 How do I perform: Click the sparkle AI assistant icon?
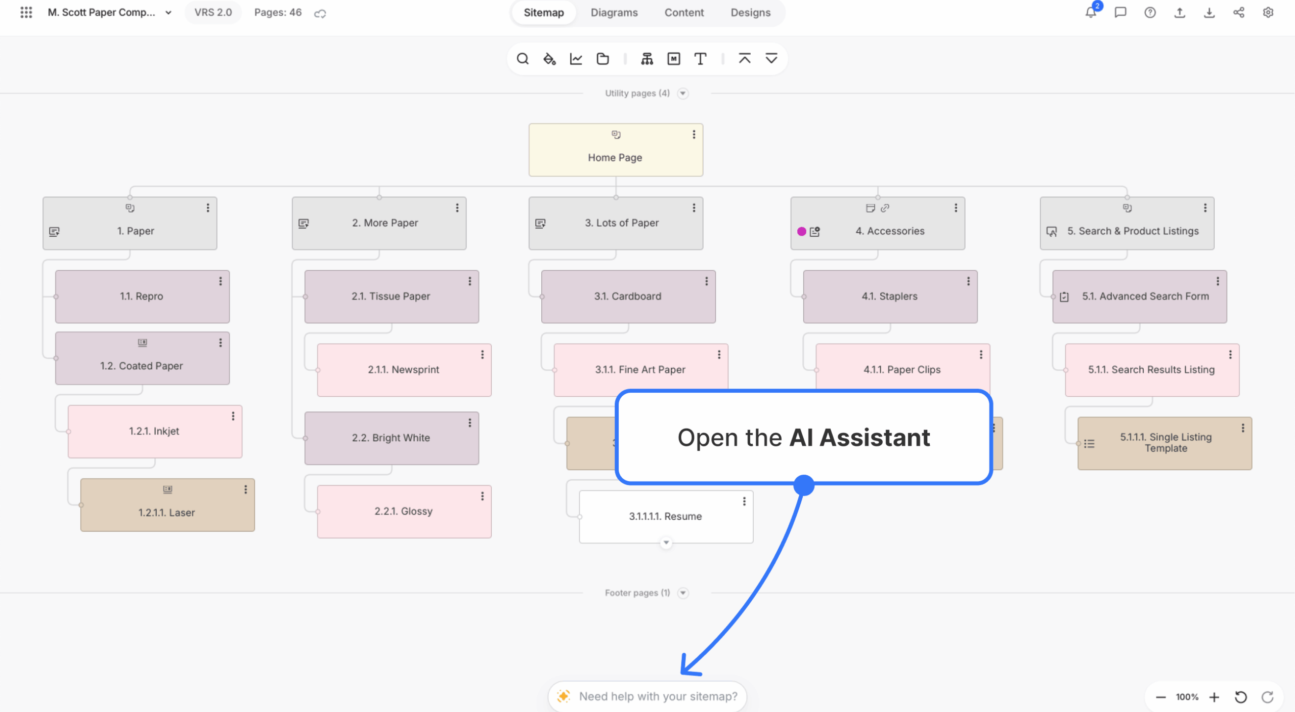point(564,696)
